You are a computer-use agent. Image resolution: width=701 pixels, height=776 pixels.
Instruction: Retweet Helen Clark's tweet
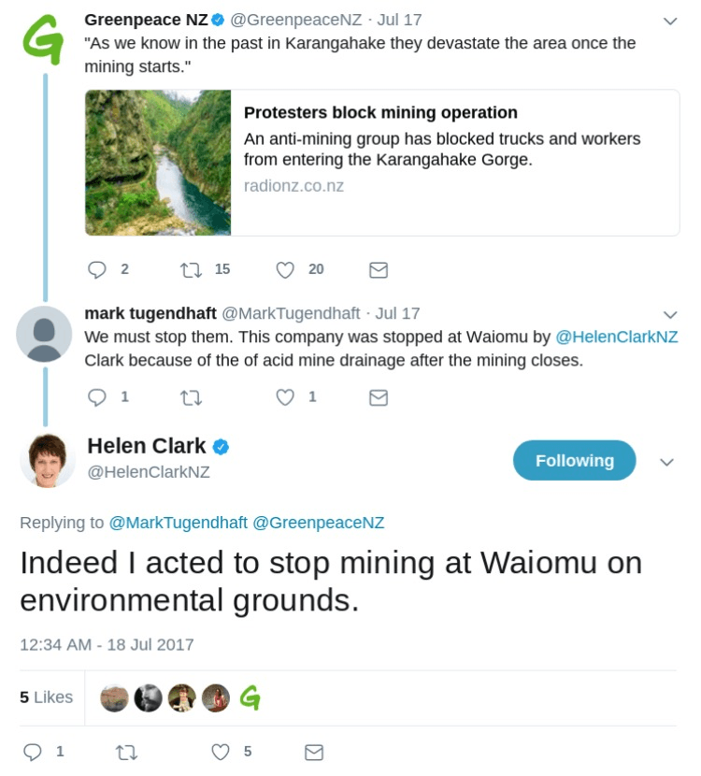click(x=125, y=752)
